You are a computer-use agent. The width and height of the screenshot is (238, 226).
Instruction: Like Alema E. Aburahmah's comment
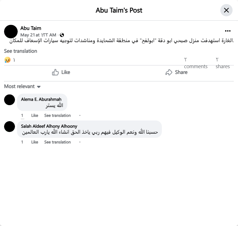tap(35, 115)
